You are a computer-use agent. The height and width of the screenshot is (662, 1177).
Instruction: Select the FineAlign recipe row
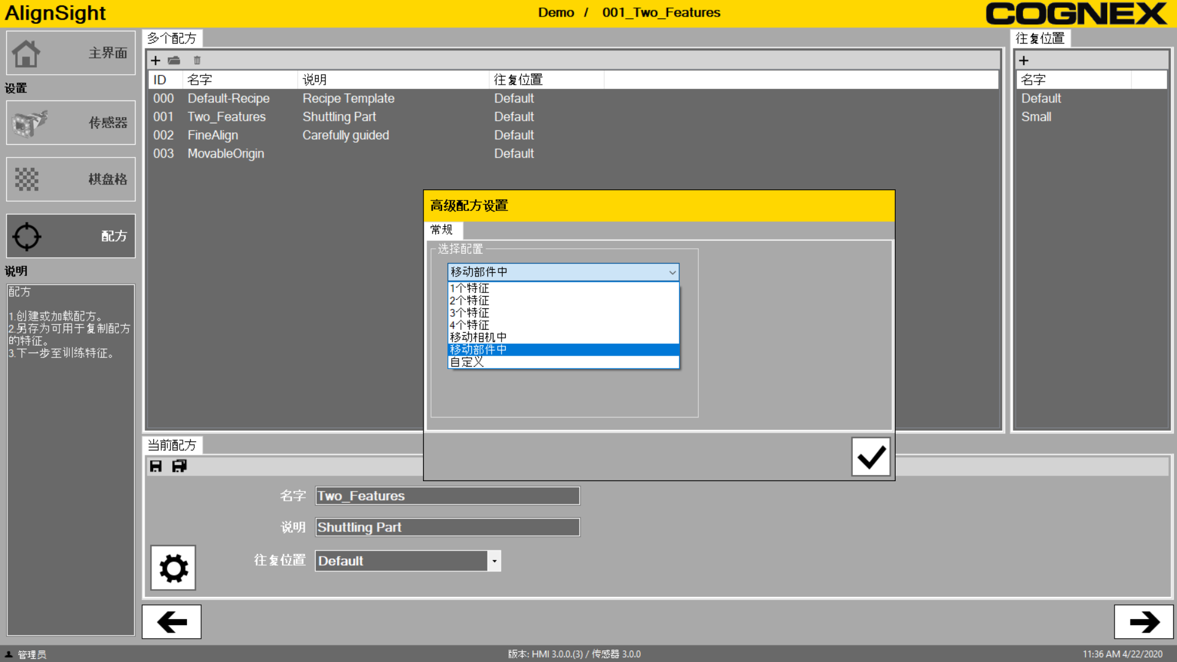tap(213, 135)
